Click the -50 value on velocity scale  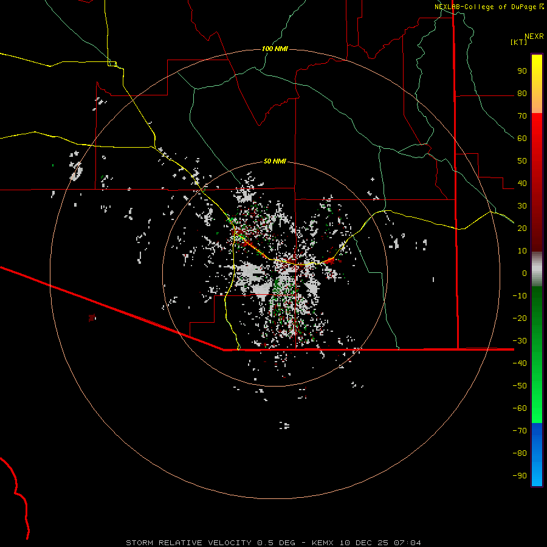pos(520,386)
